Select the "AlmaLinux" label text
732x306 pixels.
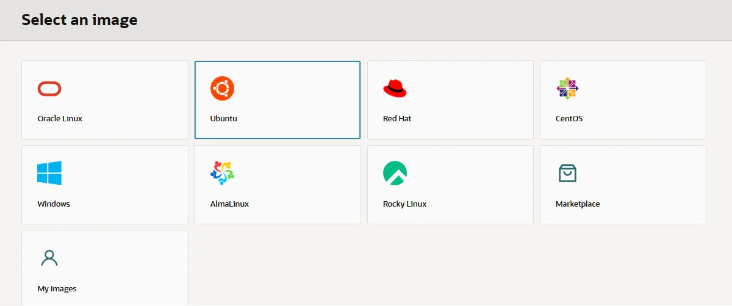tap(229, 204)
